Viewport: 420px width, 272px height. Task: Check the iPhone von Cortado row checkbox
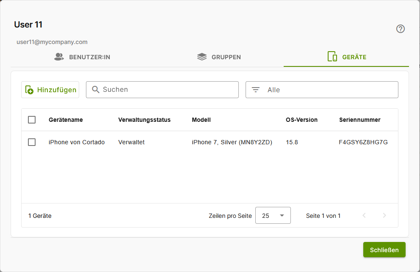pyautogui.click(x=32, y=142)
